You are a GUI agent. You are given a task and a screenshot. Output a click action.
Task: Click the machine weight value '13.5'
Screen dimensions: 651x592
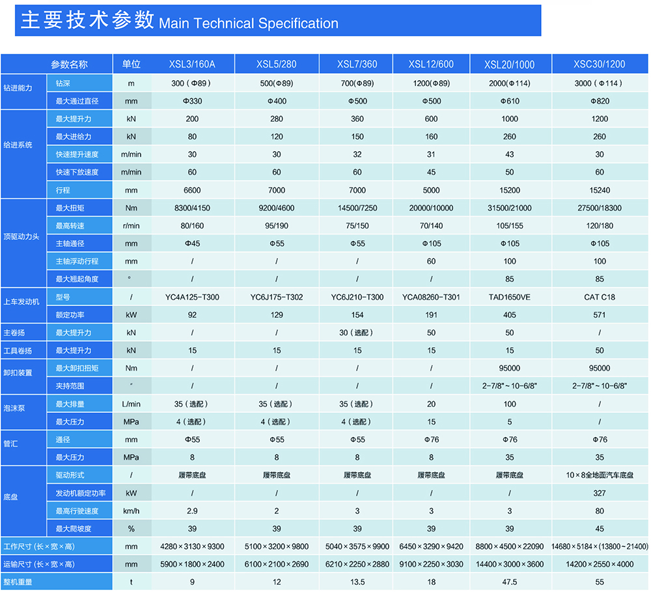[357, 582]
